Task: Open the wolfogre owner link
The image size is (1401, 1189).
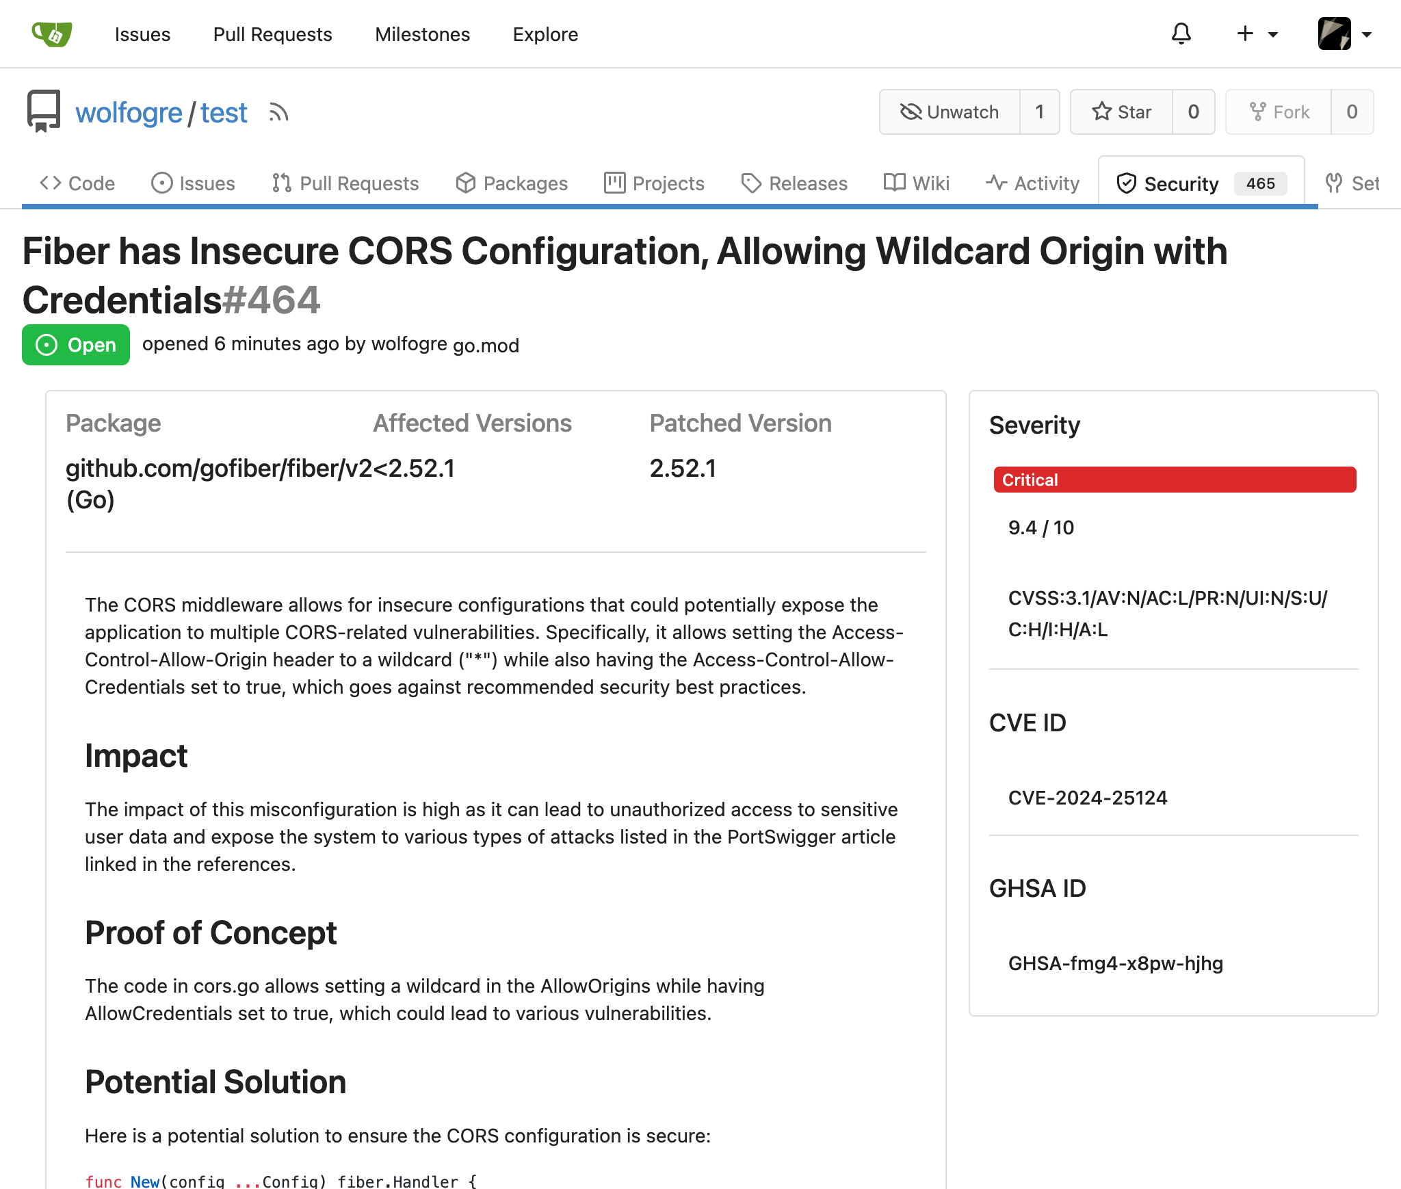Action: point(129,113)
